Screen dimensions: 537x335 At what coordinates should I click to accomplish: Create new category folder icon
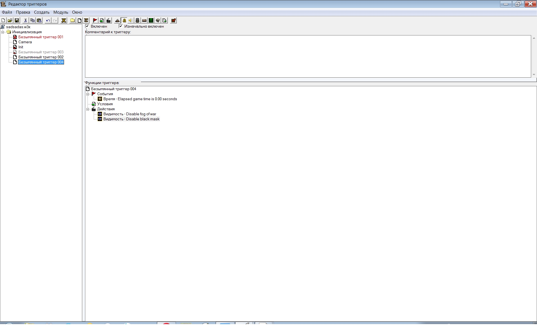pos(72,20)
